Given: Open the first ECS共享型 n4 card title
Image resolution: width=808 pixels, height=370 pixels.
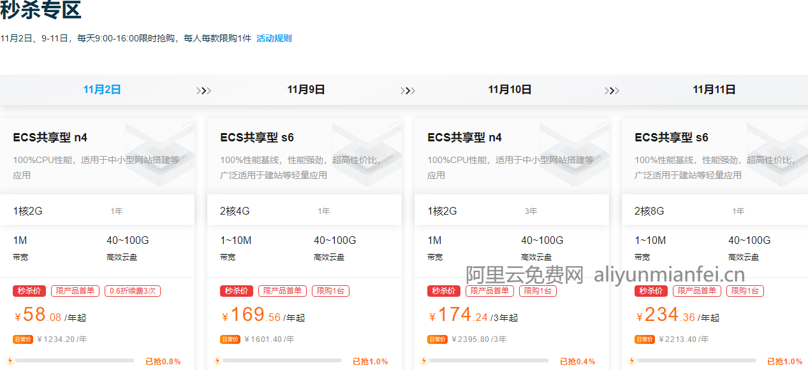Looking at the screenshot, I should (x=50, y=138).
